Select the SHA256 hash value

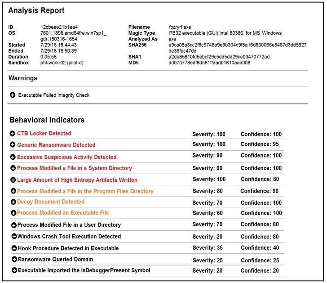point(237,45)
